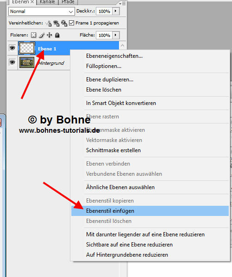Open the Deckkr. opacity slider arrow

coord(116,11)
